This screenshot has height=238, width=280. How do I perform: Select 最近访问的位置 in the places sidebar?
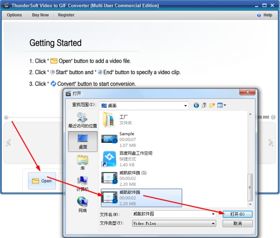[x=83, y=120]
